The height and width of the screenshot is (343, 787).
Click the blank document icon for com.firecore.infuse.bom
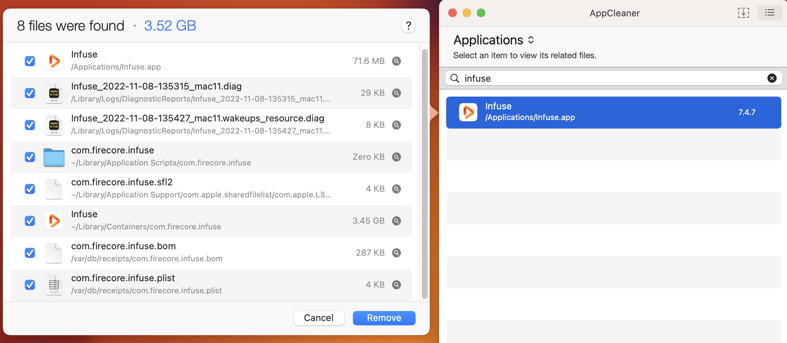click(x=54, y=253)
